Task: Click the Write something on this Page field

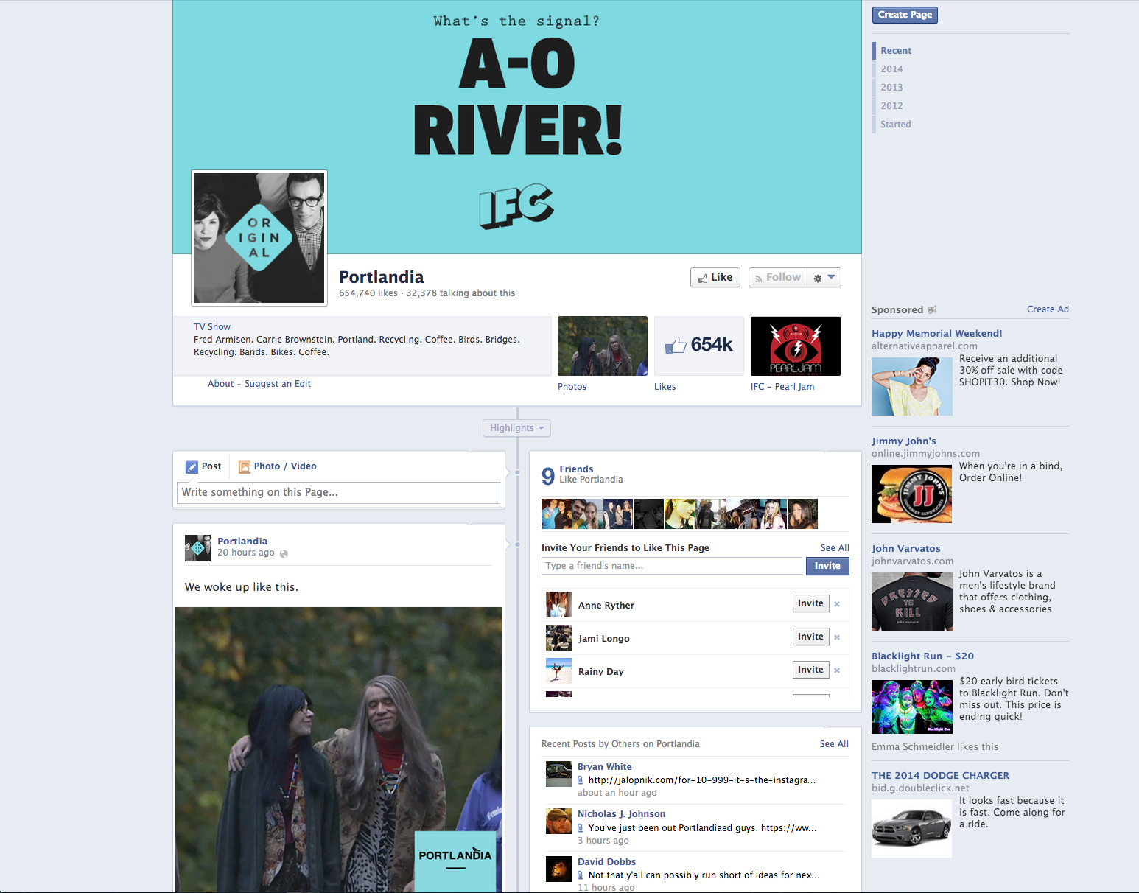Action: [338, 493]
